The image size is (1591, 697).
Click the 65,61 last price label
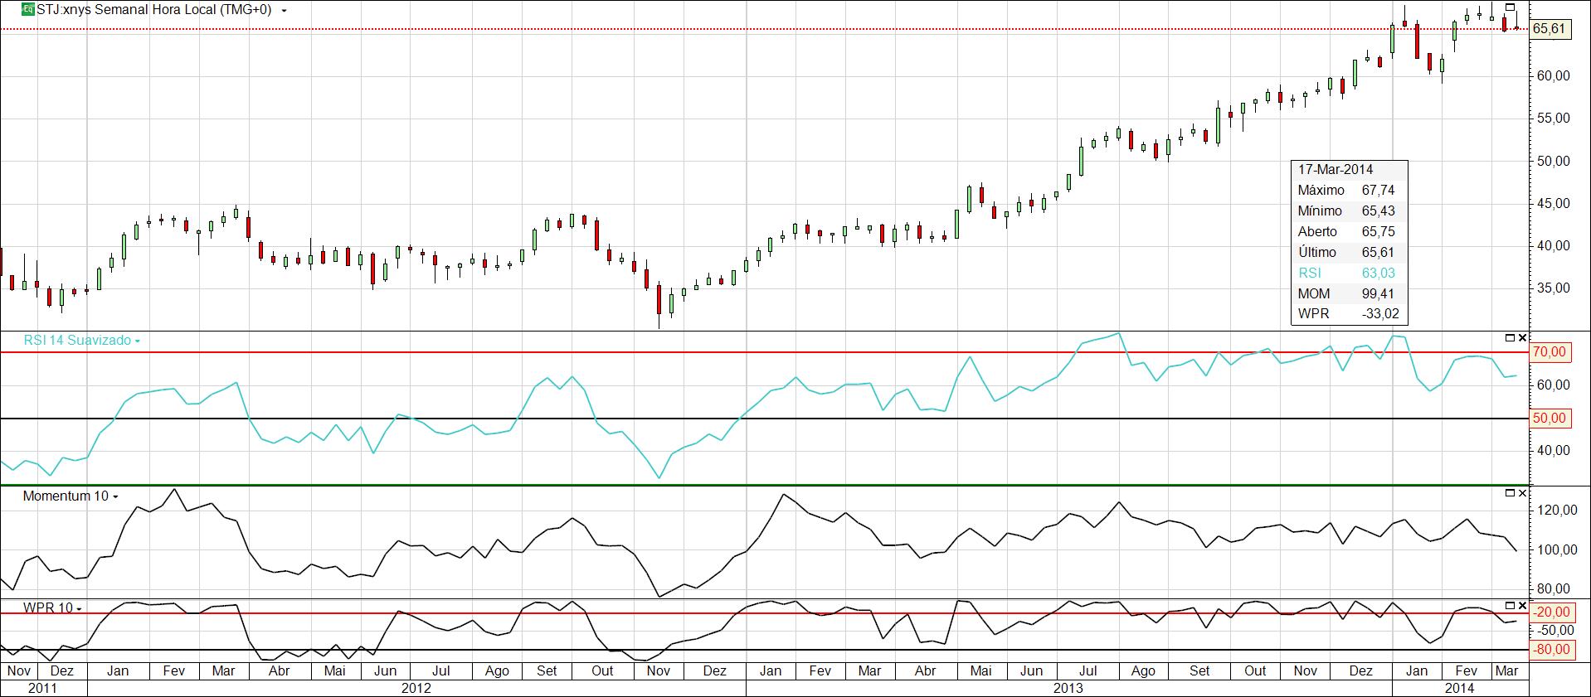coord(1549,29)
